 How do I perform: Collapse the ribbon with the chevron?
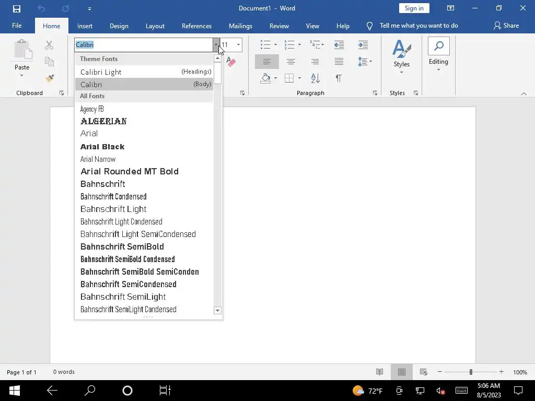524,94
